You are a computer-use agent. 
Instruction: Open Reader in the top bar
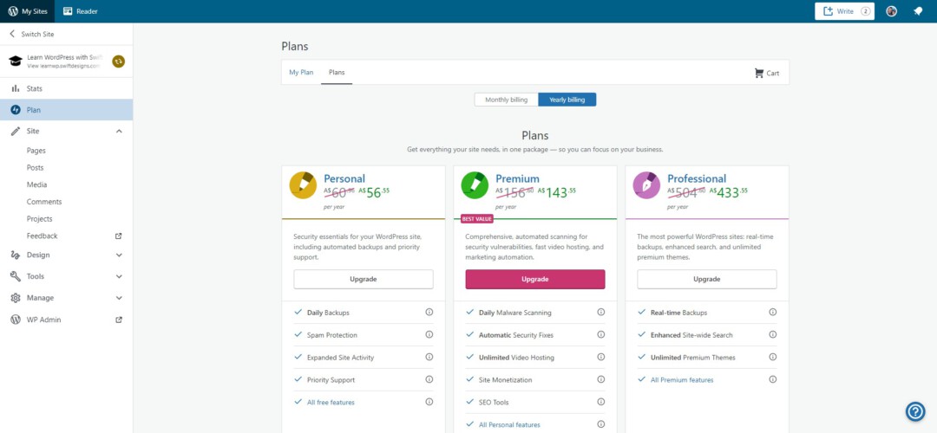(80, 11)
